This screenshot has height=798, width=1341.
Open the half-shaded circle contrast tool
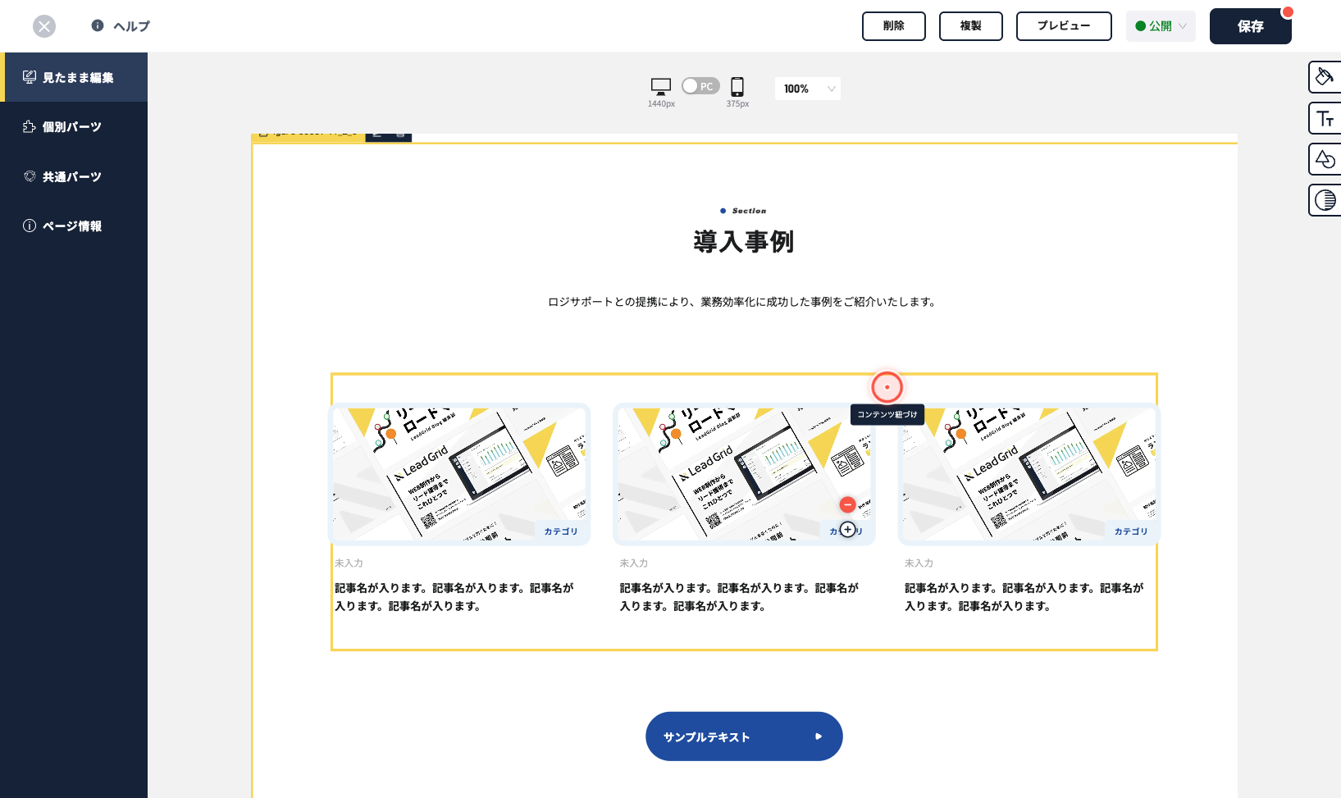click(x=1325, y=200)
